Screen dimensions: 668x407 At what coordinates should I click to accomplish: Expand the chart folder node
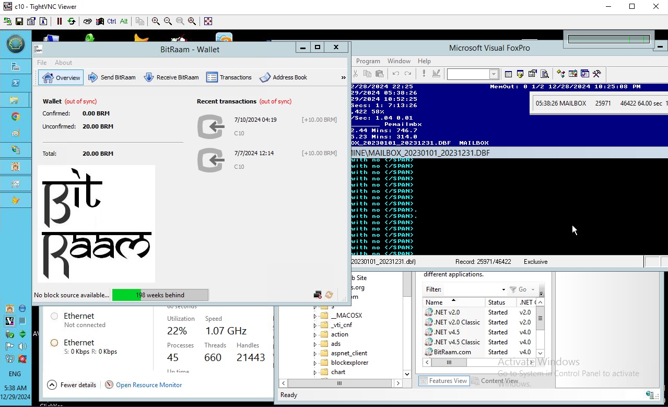pos(315,372)
